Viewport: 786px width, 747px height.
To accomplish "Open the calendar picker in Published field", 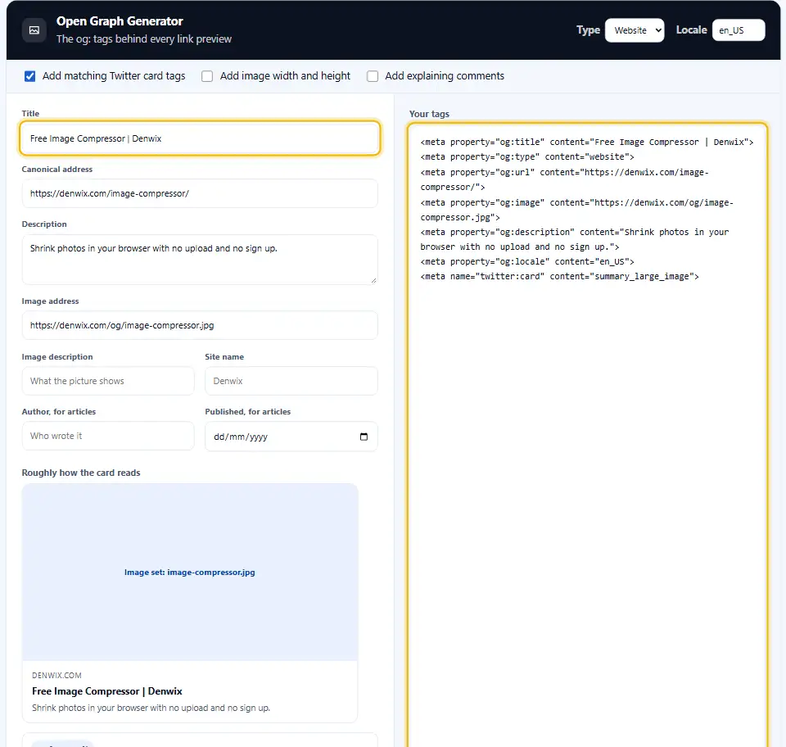I will pos(364,437).
